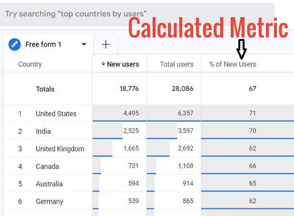Click the Australia country cell
This screenshot has height=216, width=294.
tap(49, 184)
